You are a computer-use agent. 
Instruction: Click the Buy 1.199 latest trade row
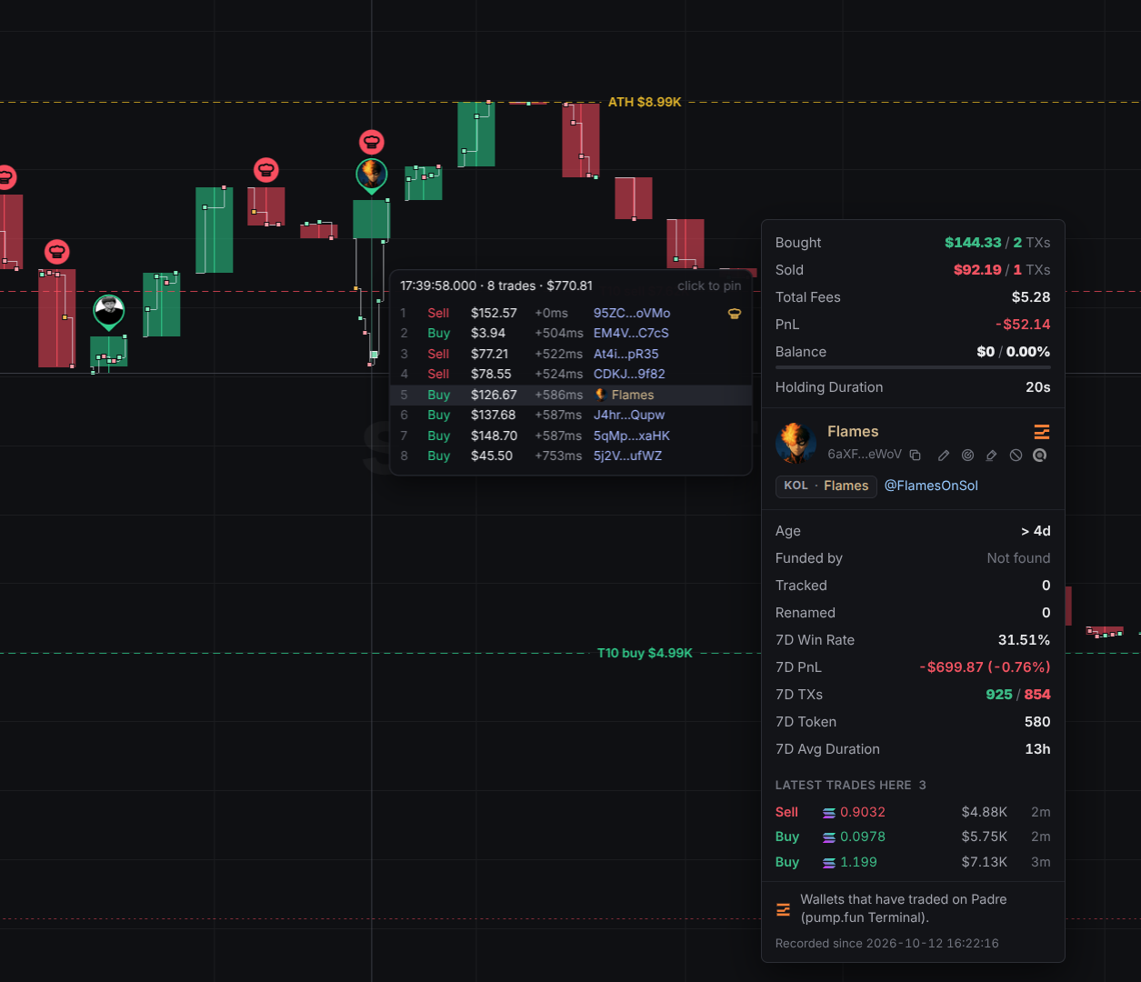pyautogui.click(x=913, y=862)
